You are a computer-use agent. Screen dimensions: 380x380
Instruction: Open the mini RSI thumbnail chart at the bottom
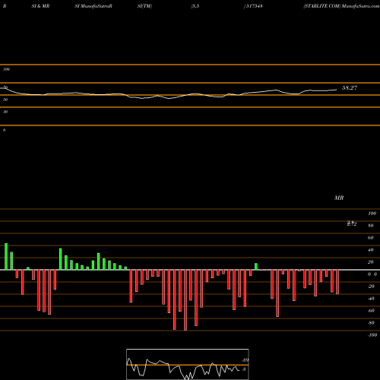coord(188,364)
